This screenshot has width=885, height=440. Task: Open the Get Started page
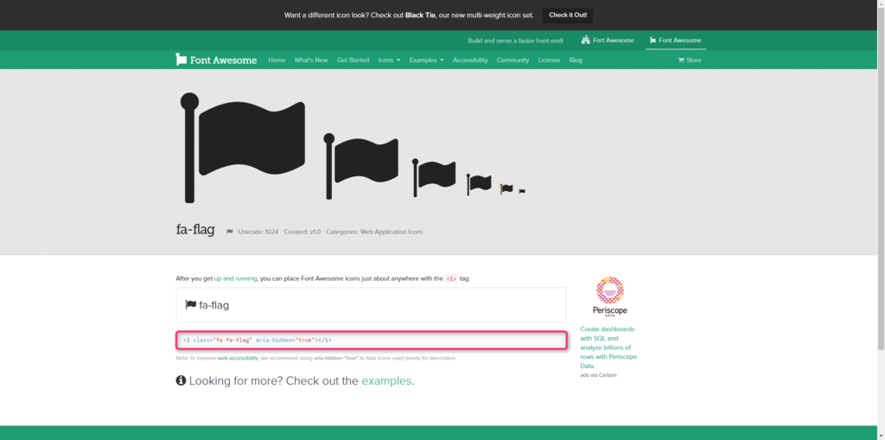tap(353, 60)
